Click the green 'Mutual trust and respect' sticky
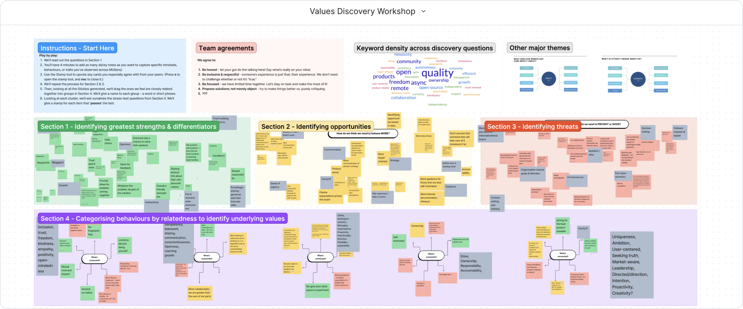Screen dimensions: 743x309 click(x=67, y=270)
